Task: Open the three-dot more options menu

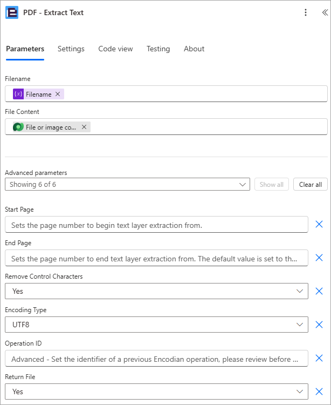Action: [x=306, y=12]
